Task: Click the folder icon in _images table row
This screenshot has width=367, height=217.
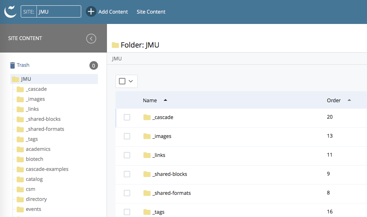Action: [x=147, y=136]
